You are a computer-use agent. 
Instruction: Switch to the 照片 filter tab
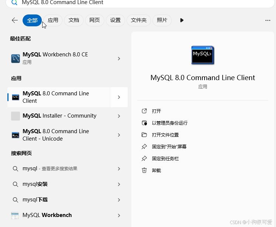coord(162,20)
